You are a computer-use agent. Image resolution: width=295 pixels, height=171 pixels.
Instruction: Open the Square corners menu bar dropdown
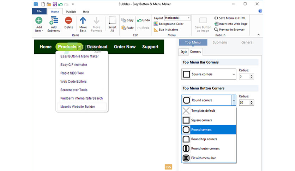[209, 74]
